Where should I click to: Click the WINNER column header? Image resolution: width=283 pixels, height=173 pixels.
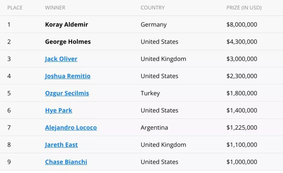coord(55,8)
